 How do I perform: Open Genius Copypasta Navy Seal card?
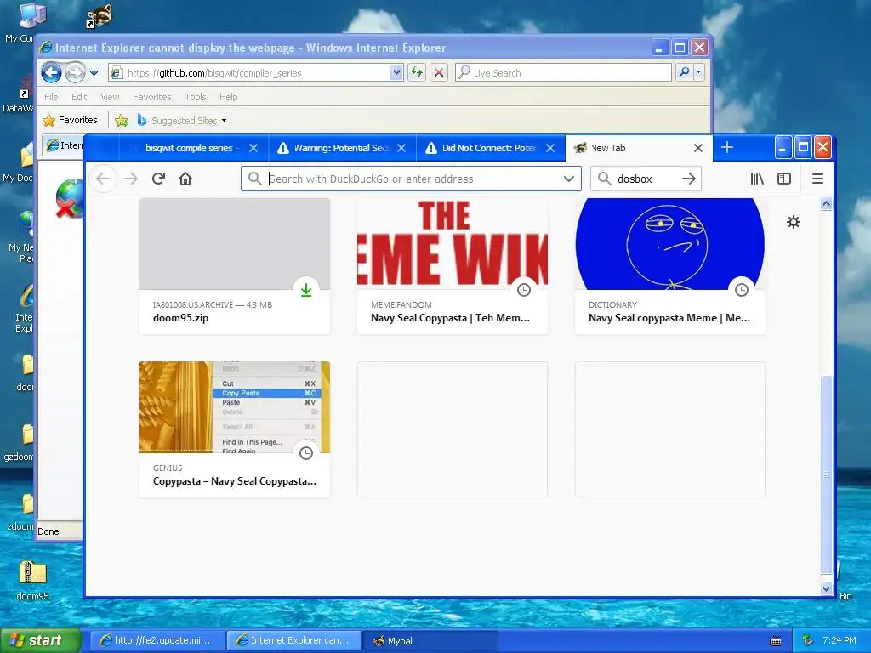[x=235, y=429]
